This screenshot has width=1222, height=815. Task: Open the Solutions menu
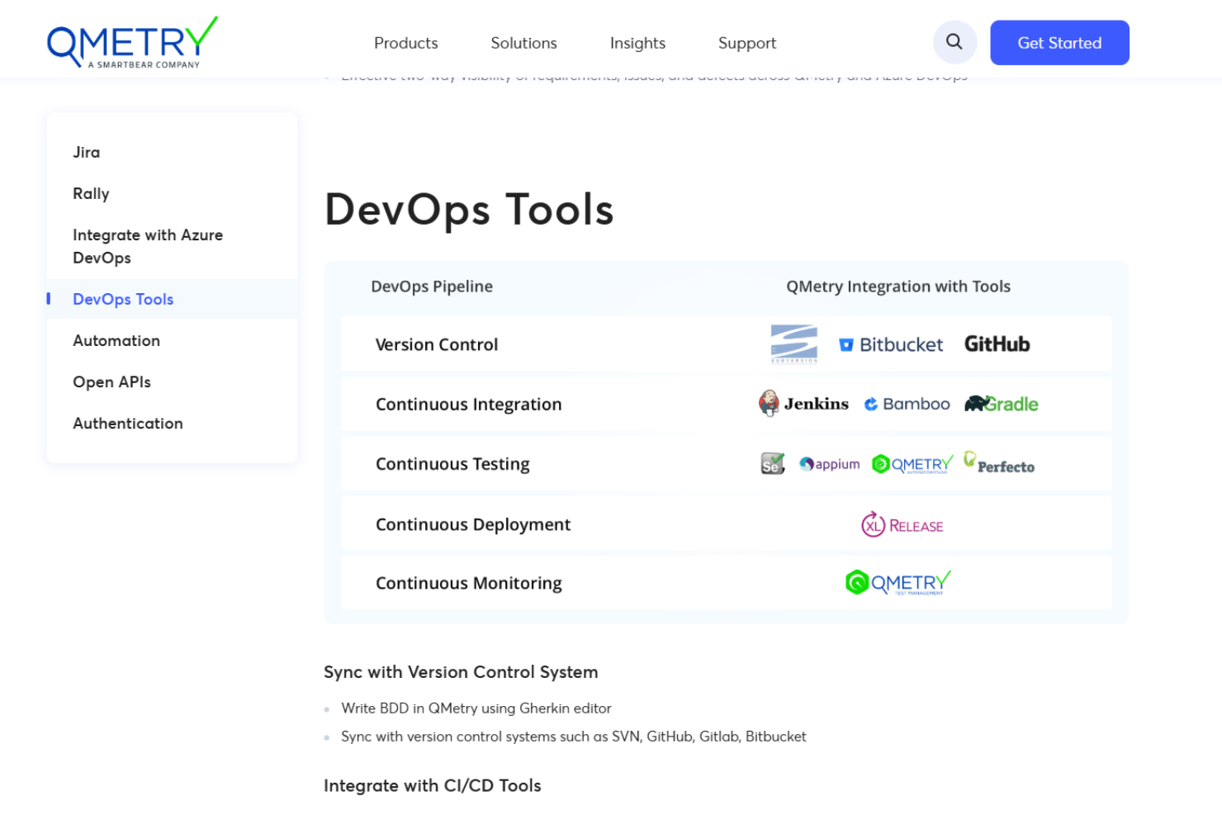tap(523, 43)
